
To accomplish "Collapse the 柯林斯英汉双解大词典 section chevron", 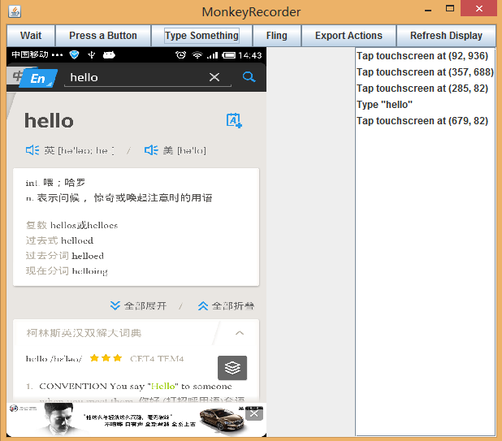I will point(240,333).
